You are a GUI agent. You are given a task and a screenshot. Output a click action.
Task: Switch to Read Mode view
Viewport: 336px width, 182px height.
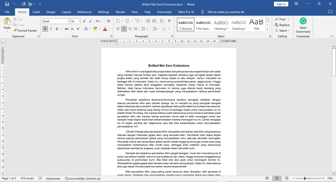[267, 178]
